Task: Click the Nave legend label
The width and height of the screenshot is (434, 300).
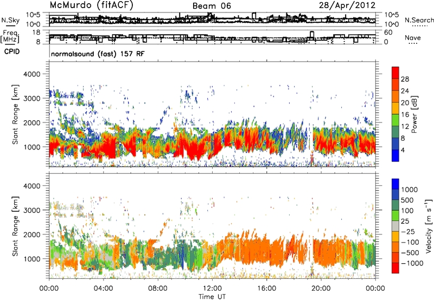Action: (413, 37)
